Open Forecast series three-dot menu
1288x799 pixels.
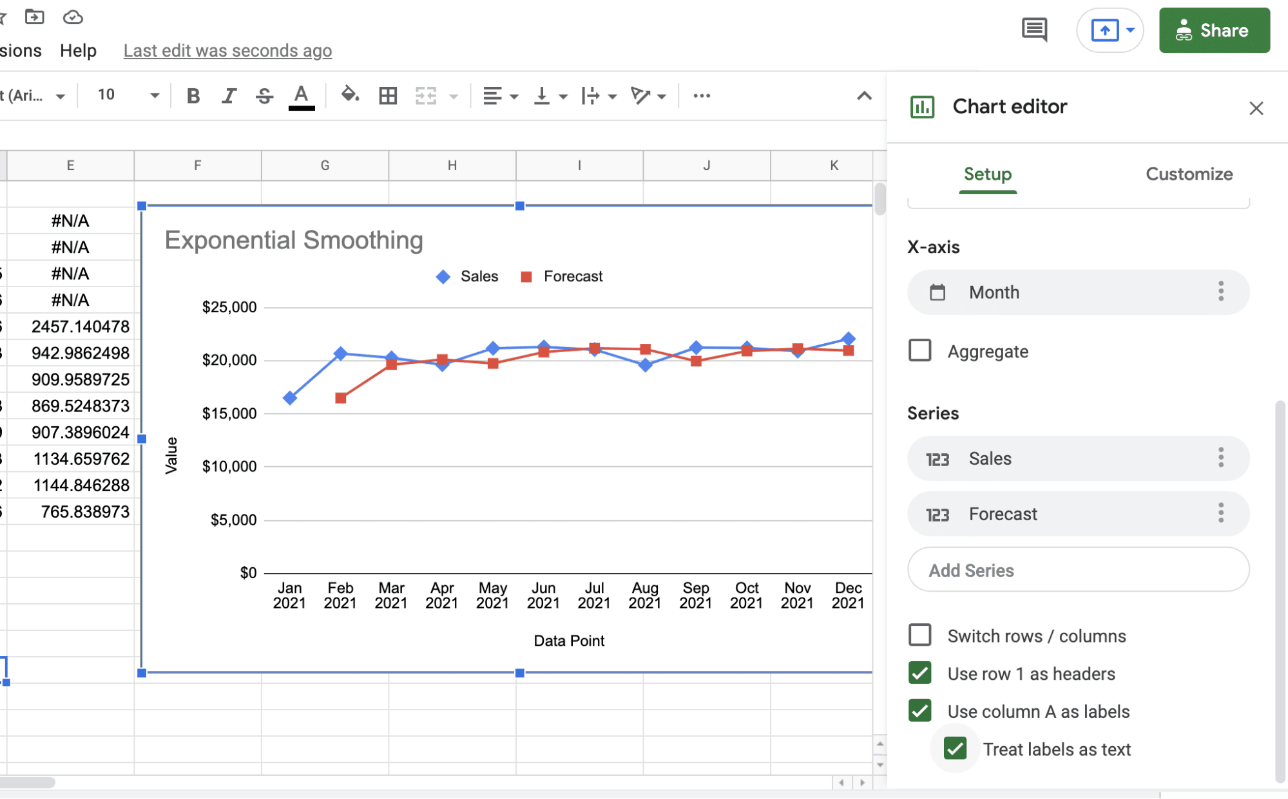pos(1220,513)
